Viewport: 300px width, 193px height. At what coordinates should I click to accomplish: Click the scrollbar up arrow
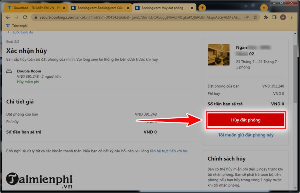pos(295,34)
